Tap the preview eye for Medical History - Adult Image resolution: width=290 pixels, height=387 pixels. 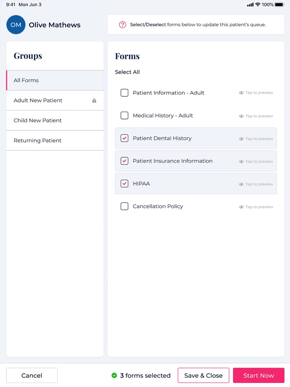256,116
